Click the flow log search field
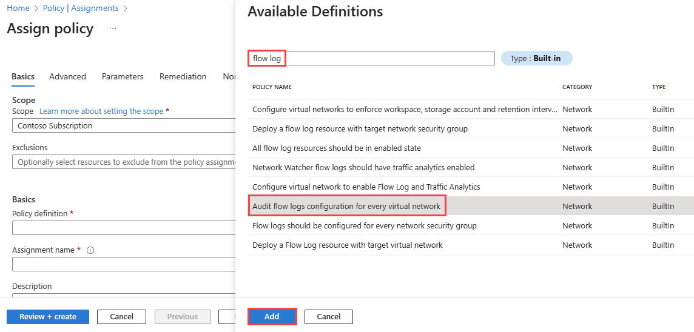 coord(371,58)
